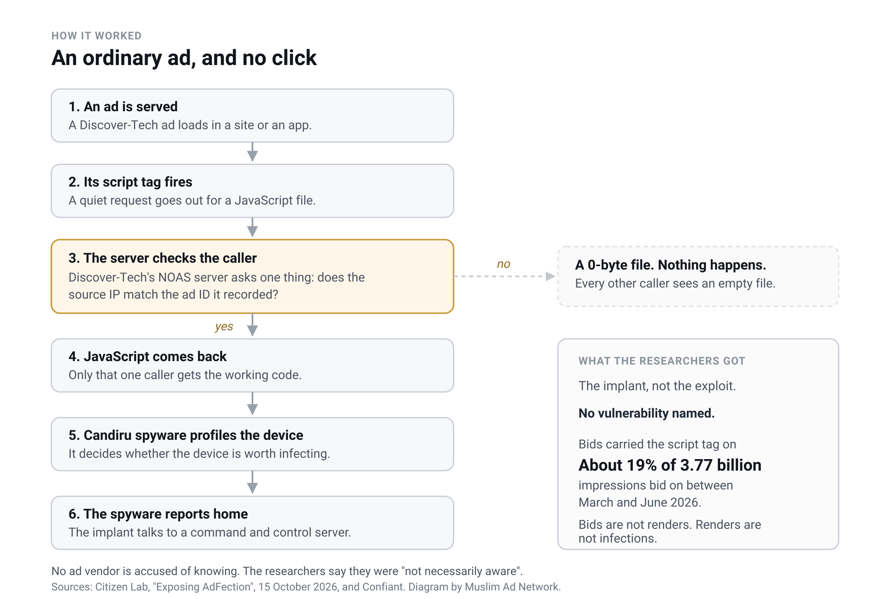Click the 'no' branch label
Screen dimensions: 890x599
point(504,264)
